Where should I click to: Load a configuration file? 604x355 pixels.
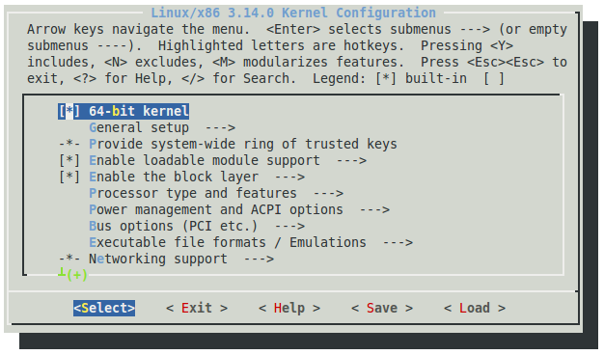[475, 308]
